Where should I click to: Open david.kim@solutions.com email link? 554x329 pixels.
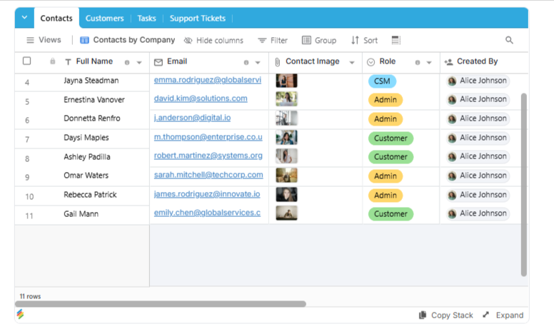click(x=201, y=98)
